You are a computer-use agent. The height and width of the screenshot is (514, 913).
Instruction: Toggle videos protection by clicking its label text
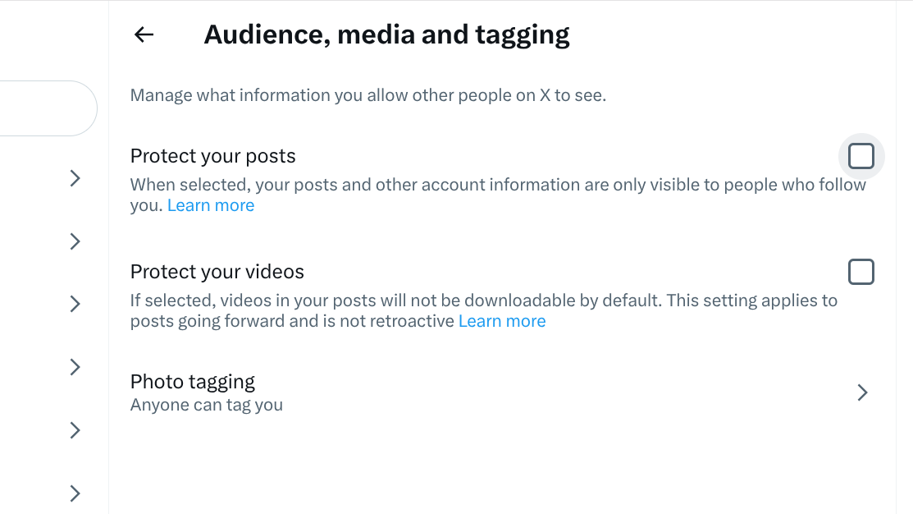pyautogui.click(x=217, y=272)
